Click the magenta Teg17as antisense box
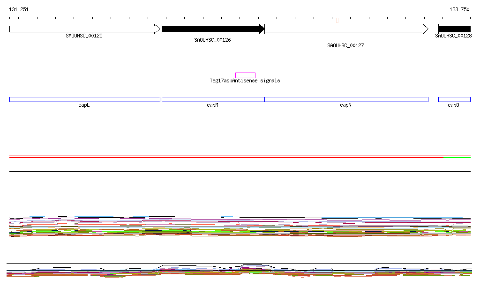This screenshot has width=480, height=286. click(245, 75)
